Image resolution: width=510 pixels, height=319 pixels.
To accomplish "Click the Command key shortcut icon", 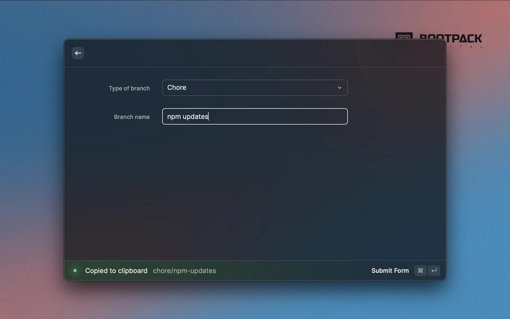I will (x=420, y=271).
